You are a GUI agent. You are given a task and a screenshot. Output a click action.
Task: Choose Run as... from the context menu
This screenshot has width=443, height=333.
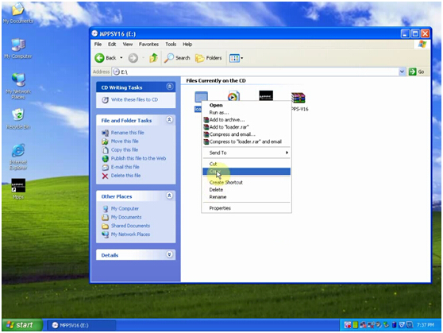point(246,113)
